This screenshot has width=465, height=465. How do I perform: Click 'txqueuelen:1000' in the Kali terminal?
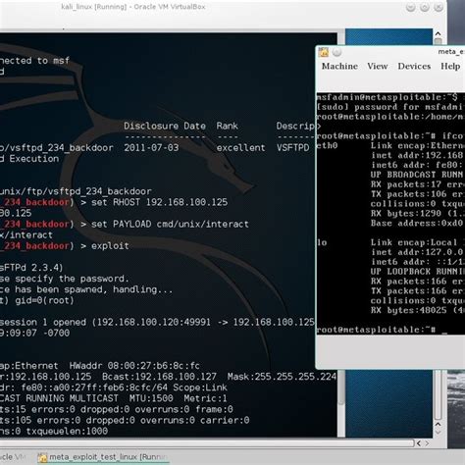click(x=67, y=431)
